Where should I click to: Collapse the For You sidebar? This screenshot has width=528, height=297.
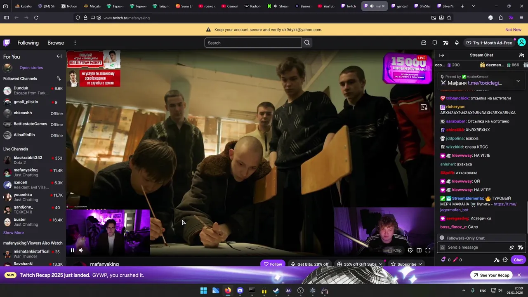tap(59, 57)
